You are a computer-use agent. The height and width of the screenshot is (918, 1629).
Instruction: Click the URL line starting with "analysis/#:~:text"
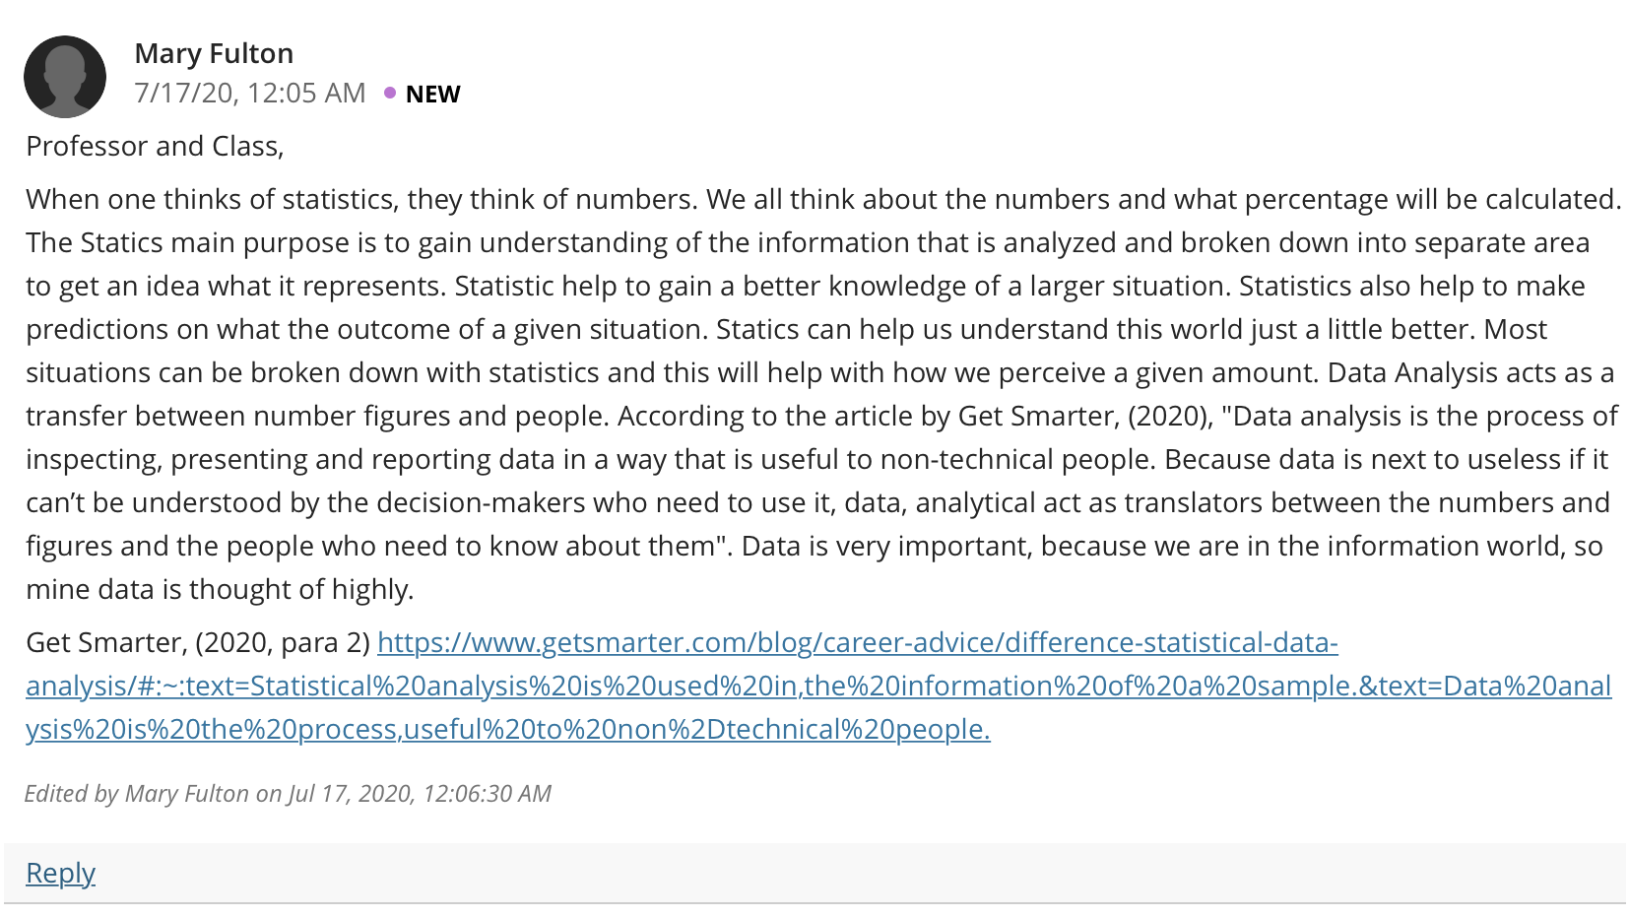(x=818, y=686)
